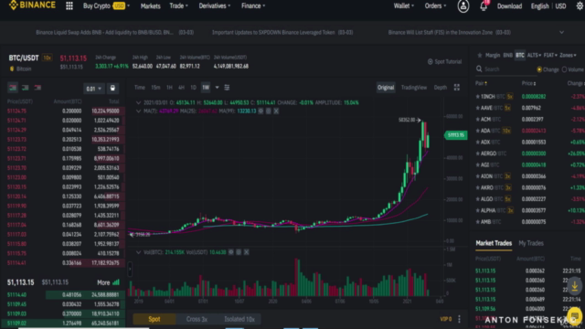Viewport: 585px width, 329px height.
Task: Switch to Depth chart view
Action: (x=441, y=88)
